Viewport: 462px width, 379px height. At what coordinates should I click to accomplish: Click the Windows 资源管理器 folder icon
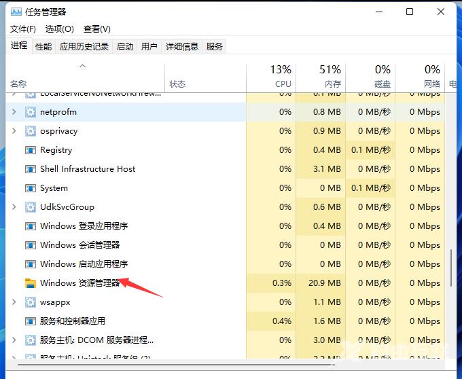pyautogui.click(x=31, y=283)
